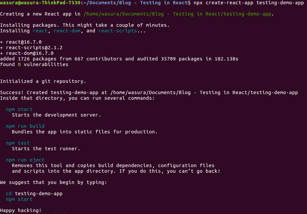Select the cyan react-dom package name
This screenshot has width=307, height=214.
click(67, 31)
